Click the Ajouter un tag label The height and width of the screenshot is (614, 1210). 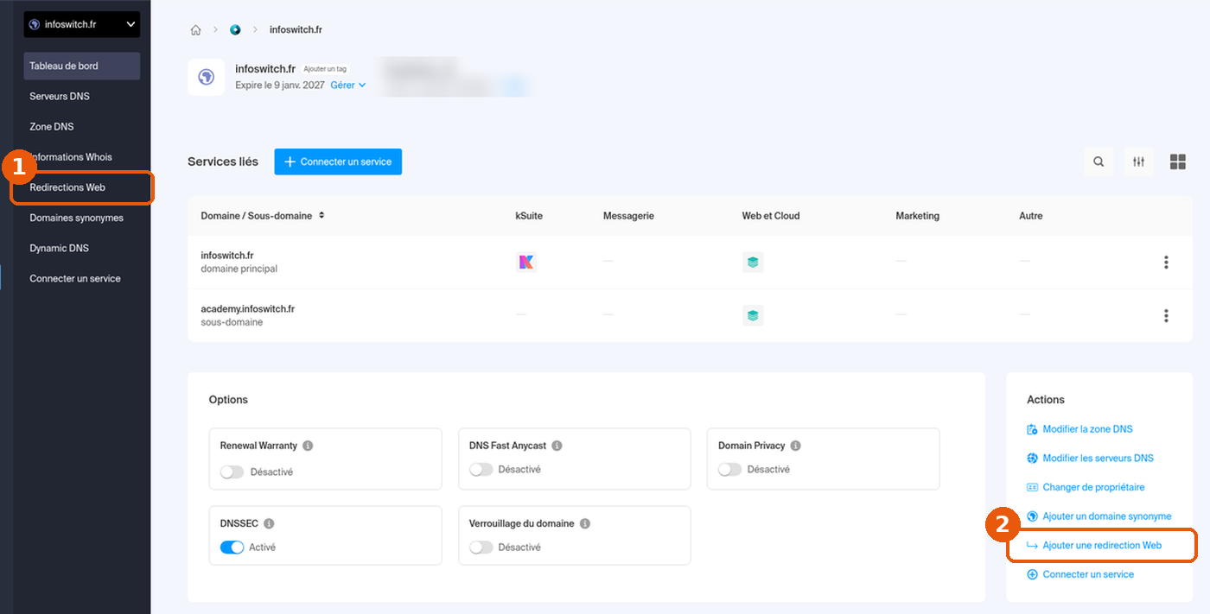[324, 69]
